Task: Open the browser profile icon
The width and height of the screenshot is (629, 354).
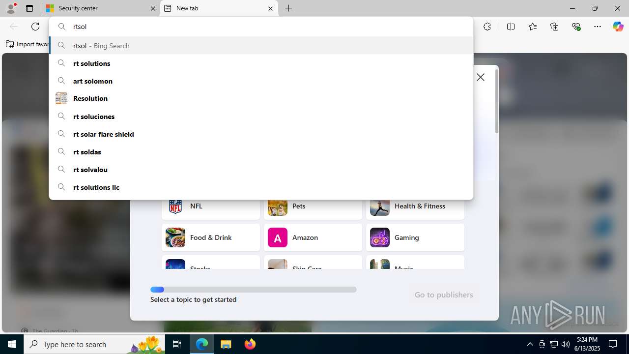Action: (11, 8)
